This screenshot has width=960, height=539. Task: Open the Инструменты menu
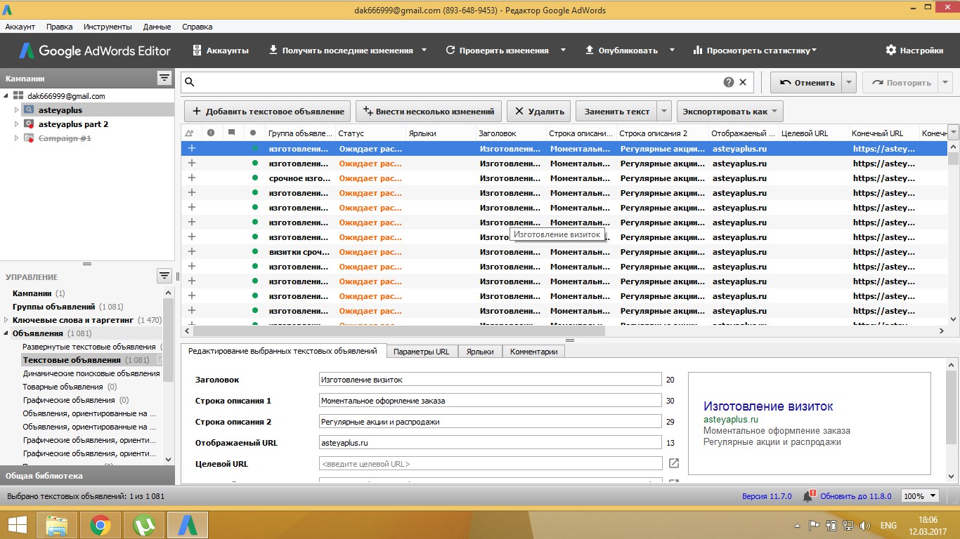click(x=108, y=27)
